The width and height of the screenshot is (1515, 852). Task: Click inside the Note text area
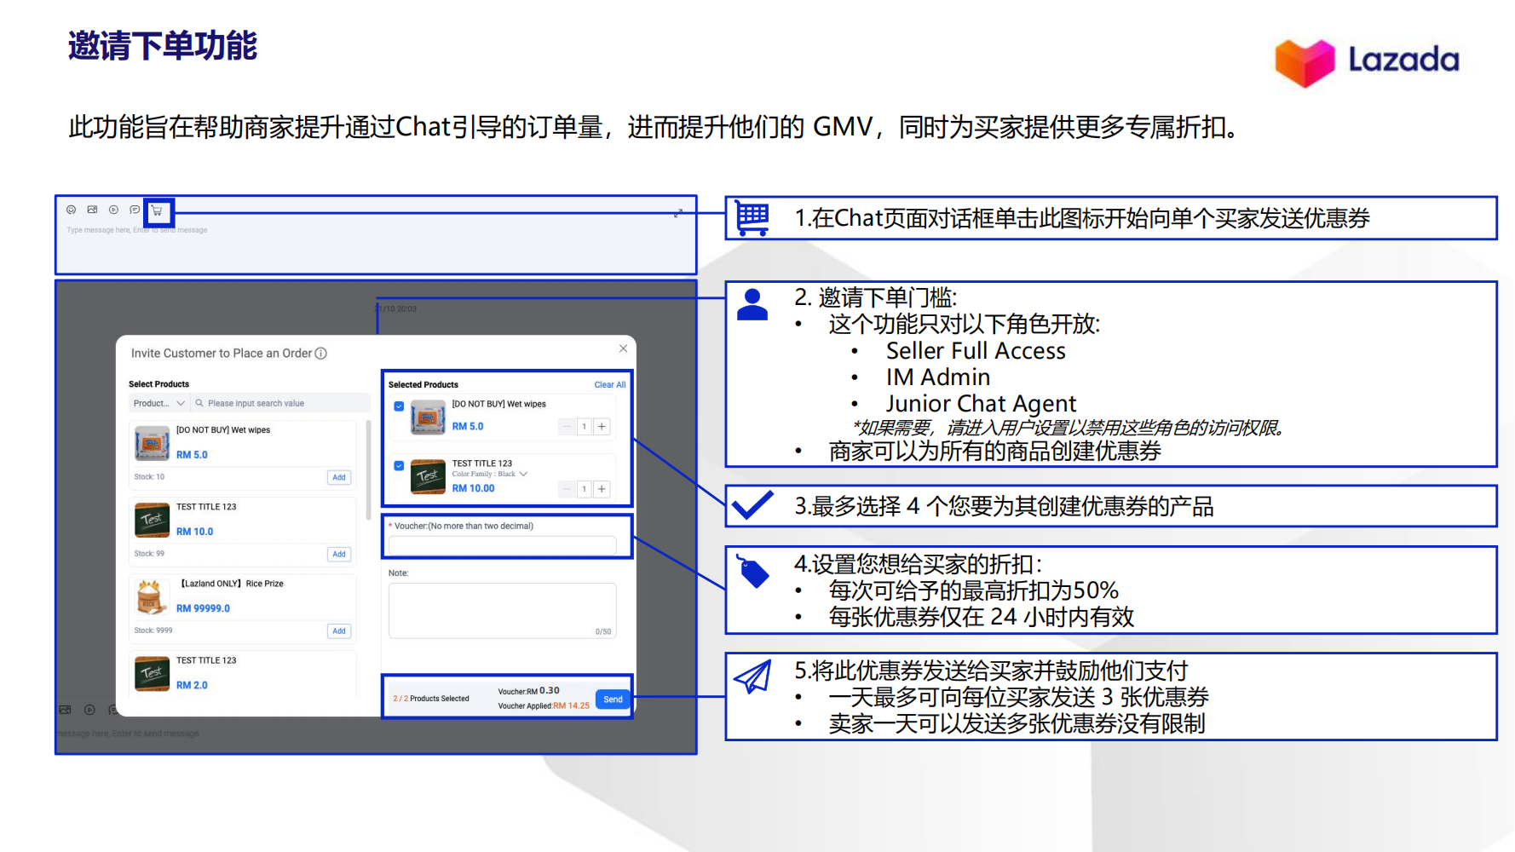503,610
